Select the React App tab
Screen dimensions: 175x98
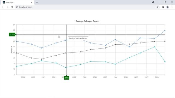point(17,2)
